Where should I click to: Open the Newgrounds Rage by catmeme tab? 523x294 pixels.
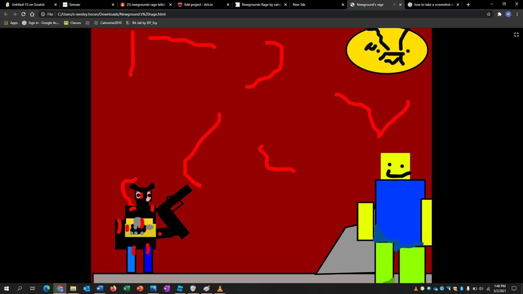(260, 4)
